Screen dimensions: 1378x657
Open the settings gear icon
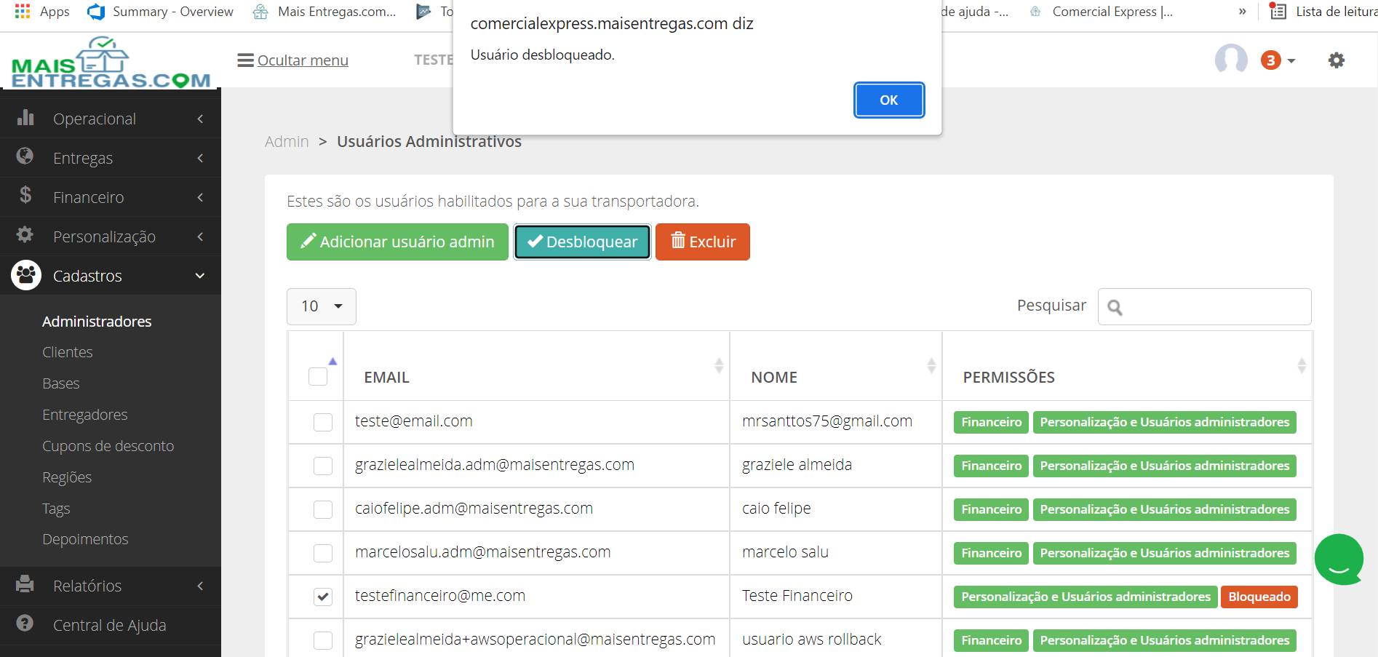click(1337, 60)
